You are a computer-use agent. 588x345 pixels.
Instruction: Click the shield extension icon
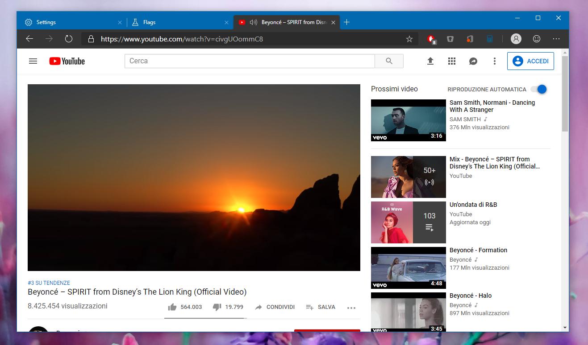click(x=450, y=39)
